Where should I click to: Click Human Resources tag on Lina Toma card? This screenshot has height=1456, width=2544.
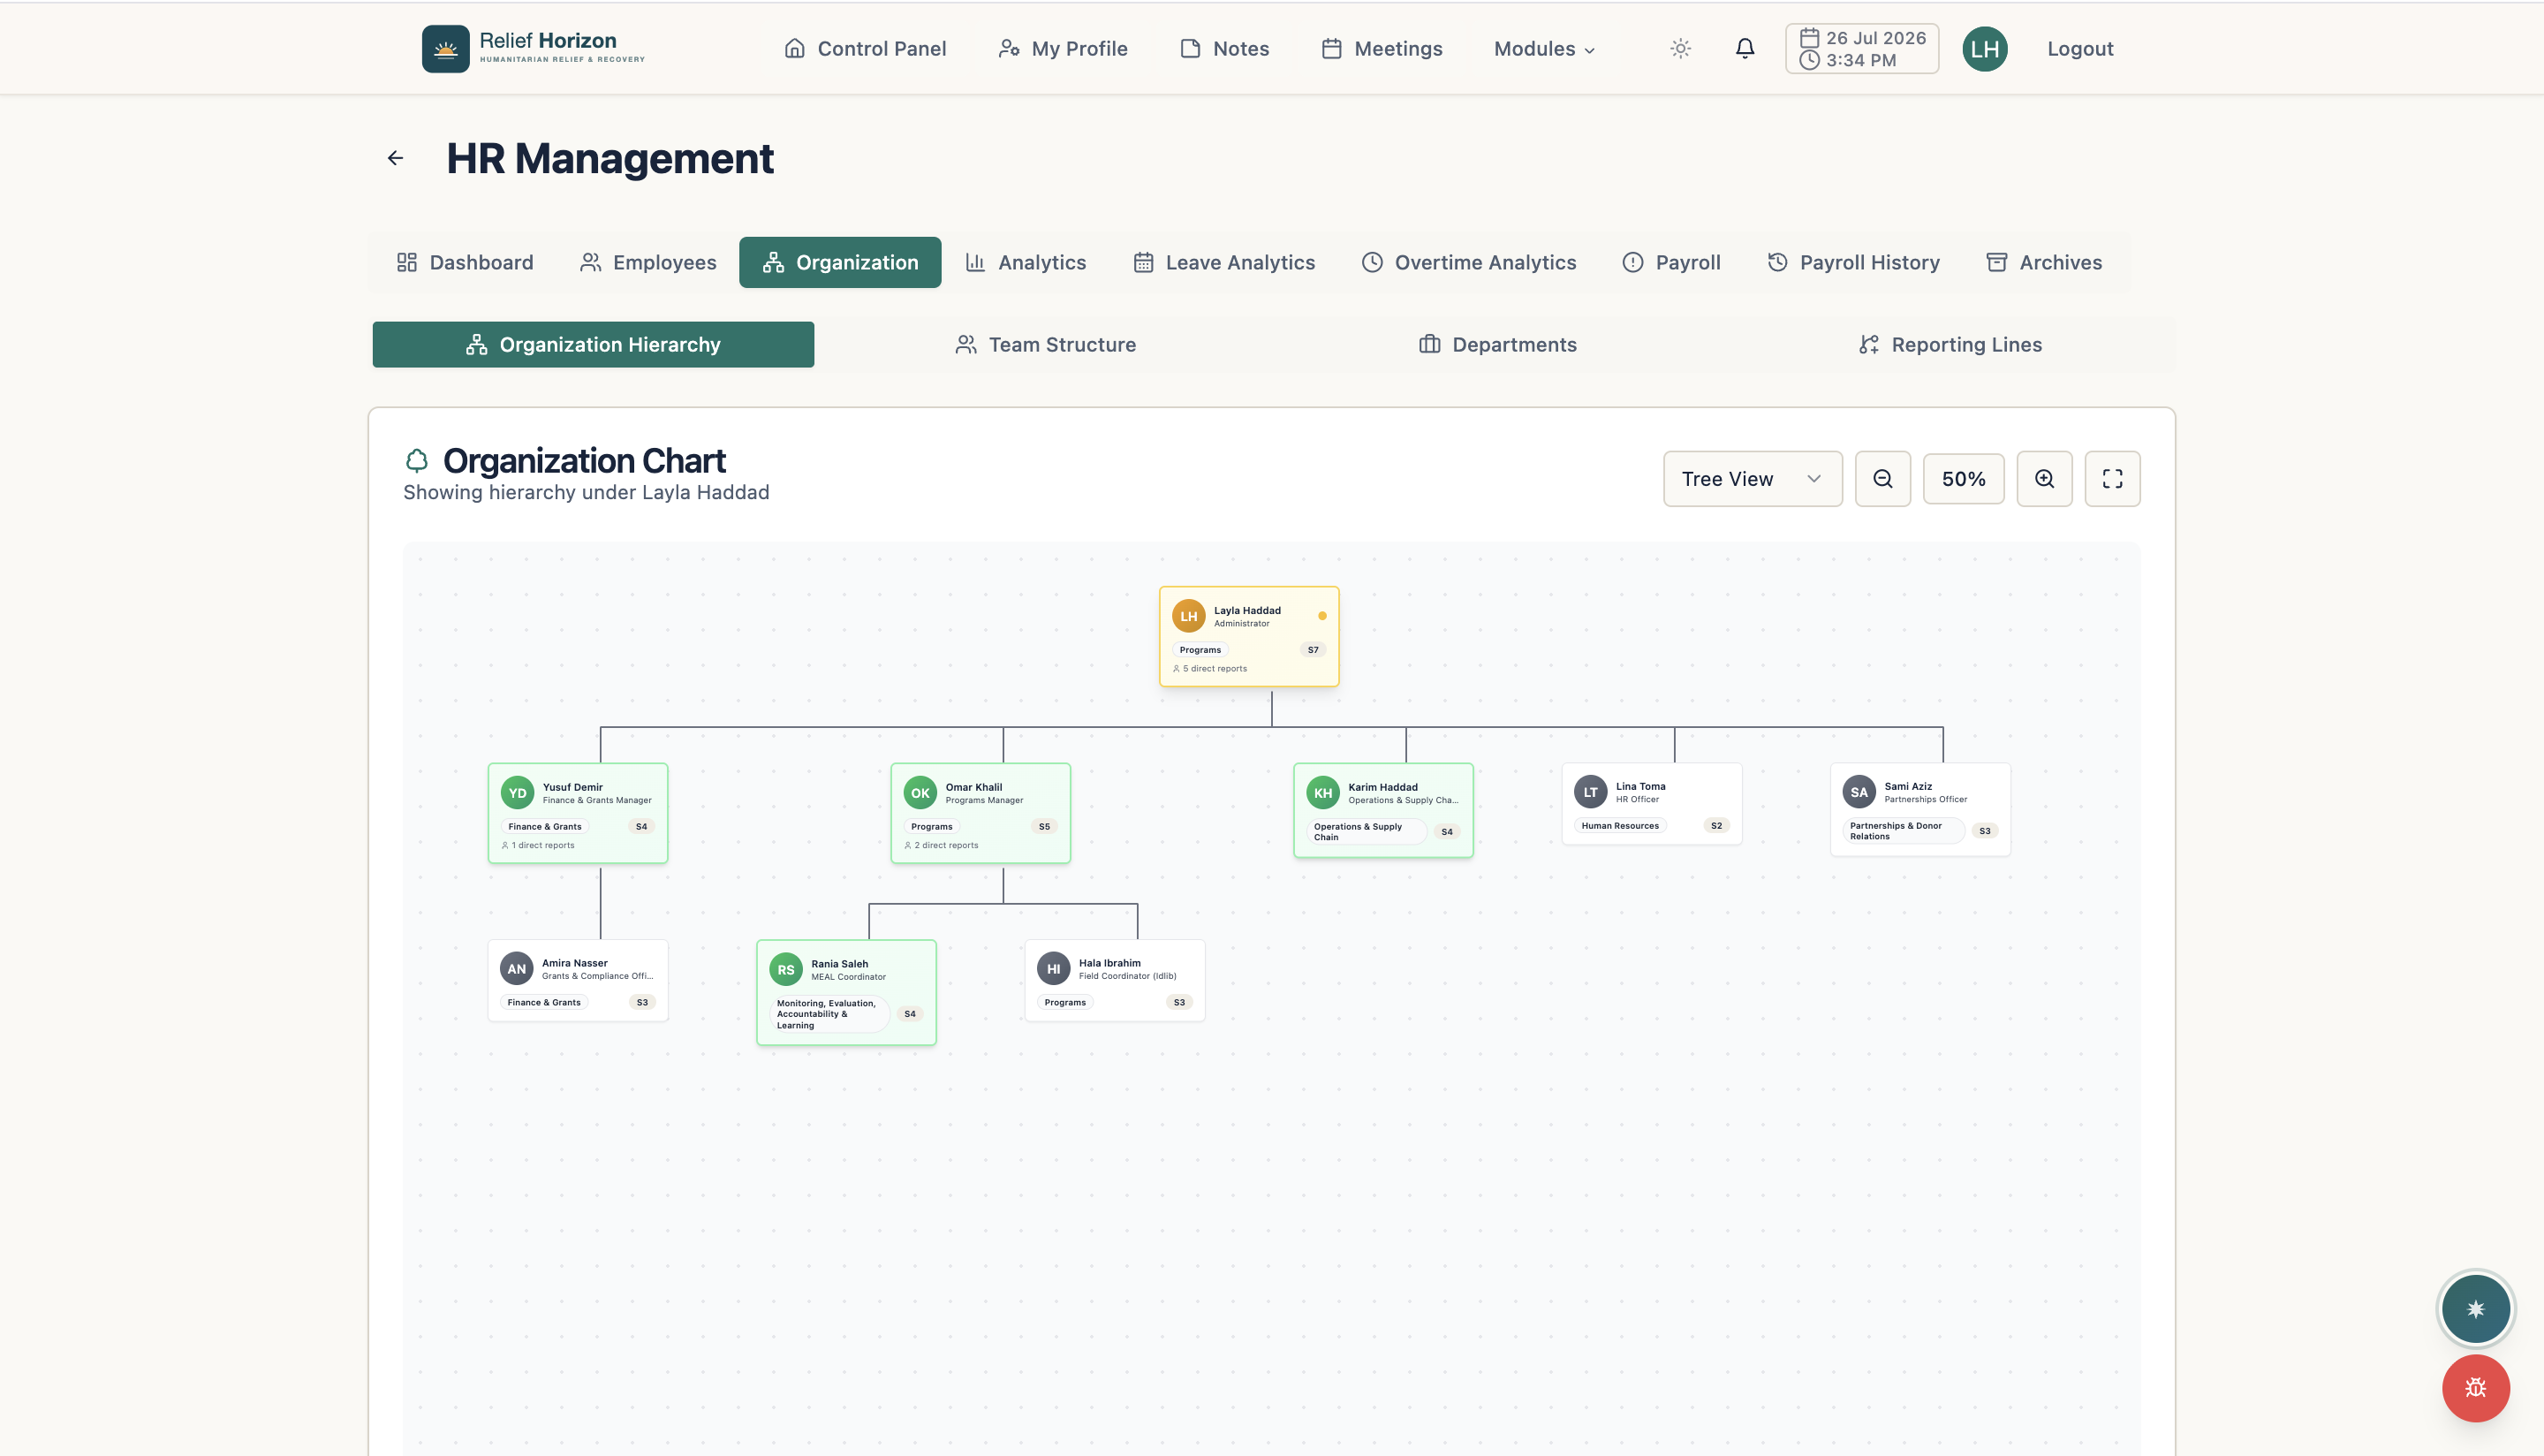tap(1619, 825)
